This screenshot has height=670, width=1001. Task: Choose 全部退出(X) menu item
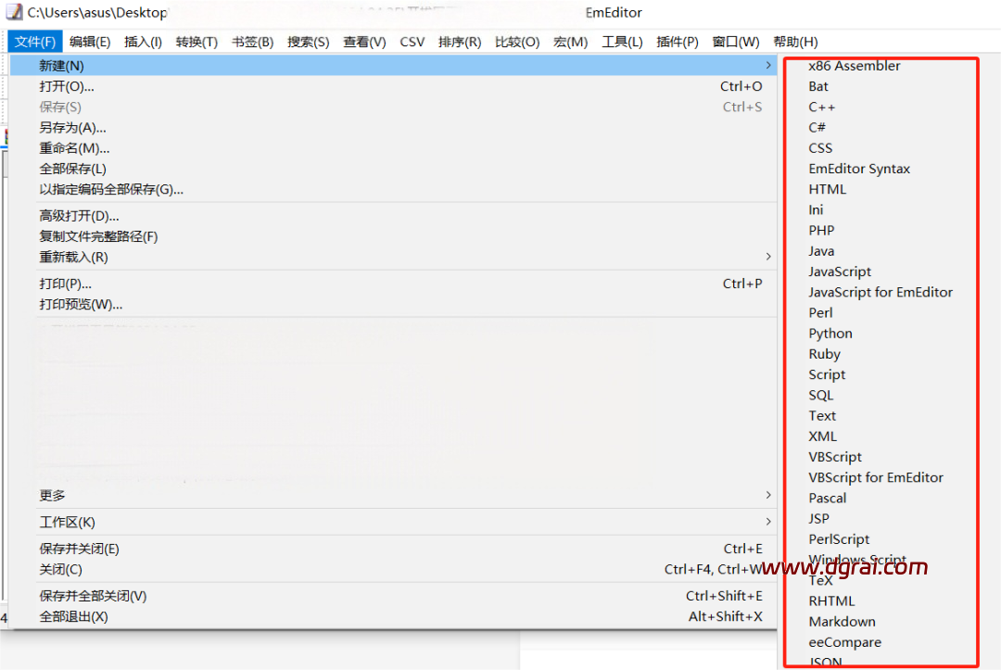click(x=73, y=616)
